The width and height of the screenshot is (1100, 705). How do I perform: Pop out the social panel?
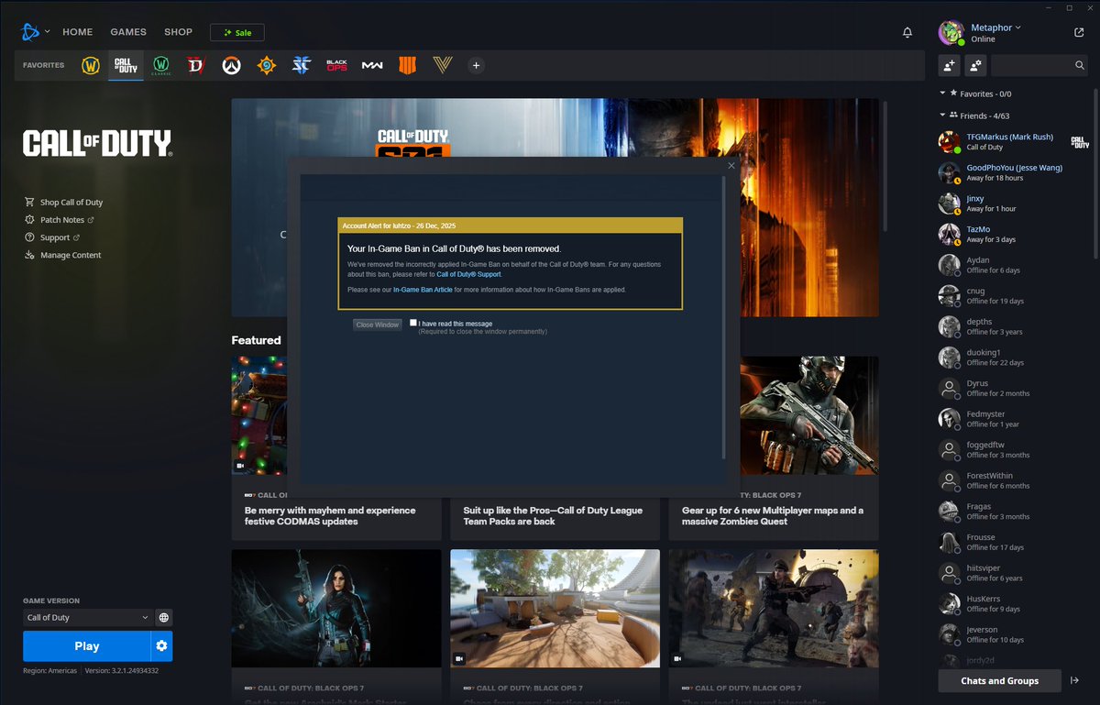1079,32
